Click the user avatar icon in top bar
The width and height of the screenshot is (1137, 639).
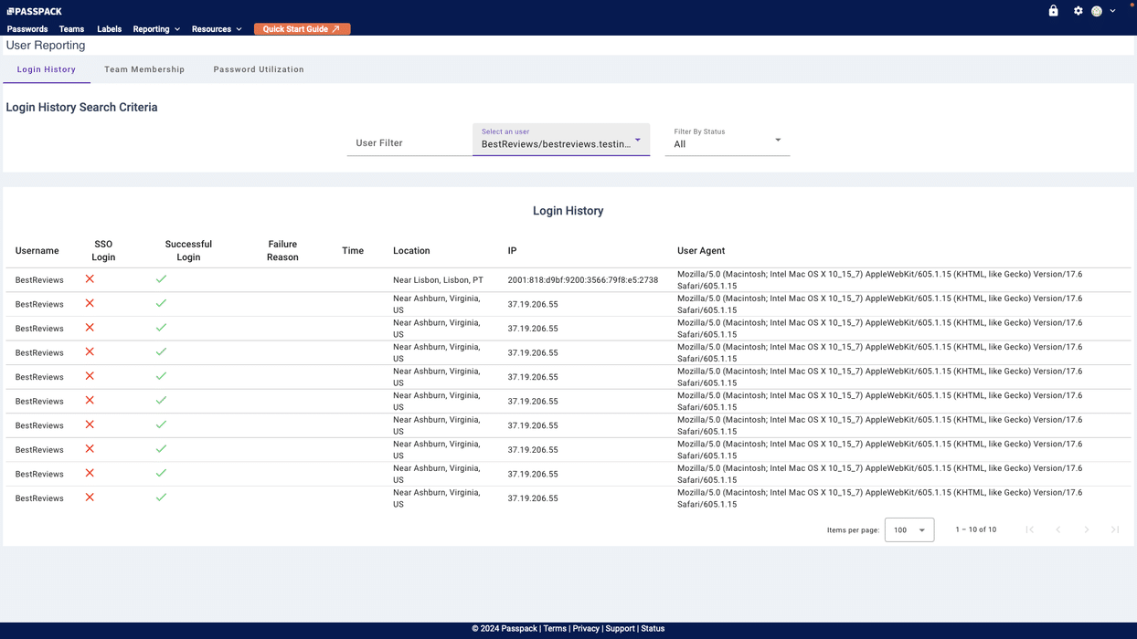coord(1096,10)
